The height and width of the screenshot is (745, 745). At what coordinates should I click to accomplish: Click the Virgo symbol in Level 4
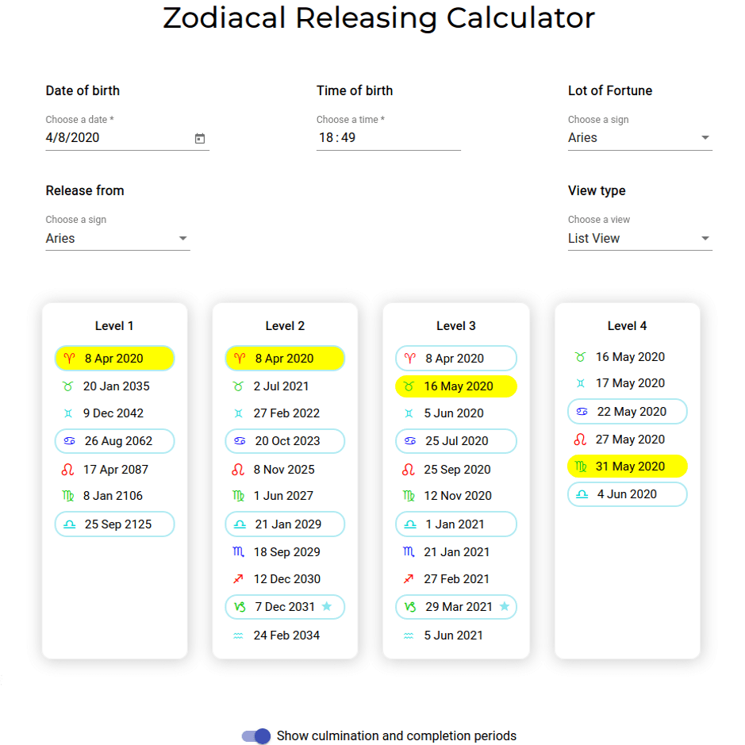click(x=581, y=467)
